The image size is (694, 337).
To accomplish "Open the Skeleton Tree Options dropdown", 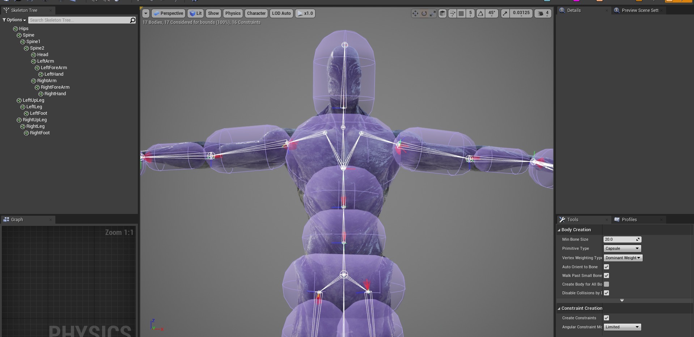I will coord(14,20).
